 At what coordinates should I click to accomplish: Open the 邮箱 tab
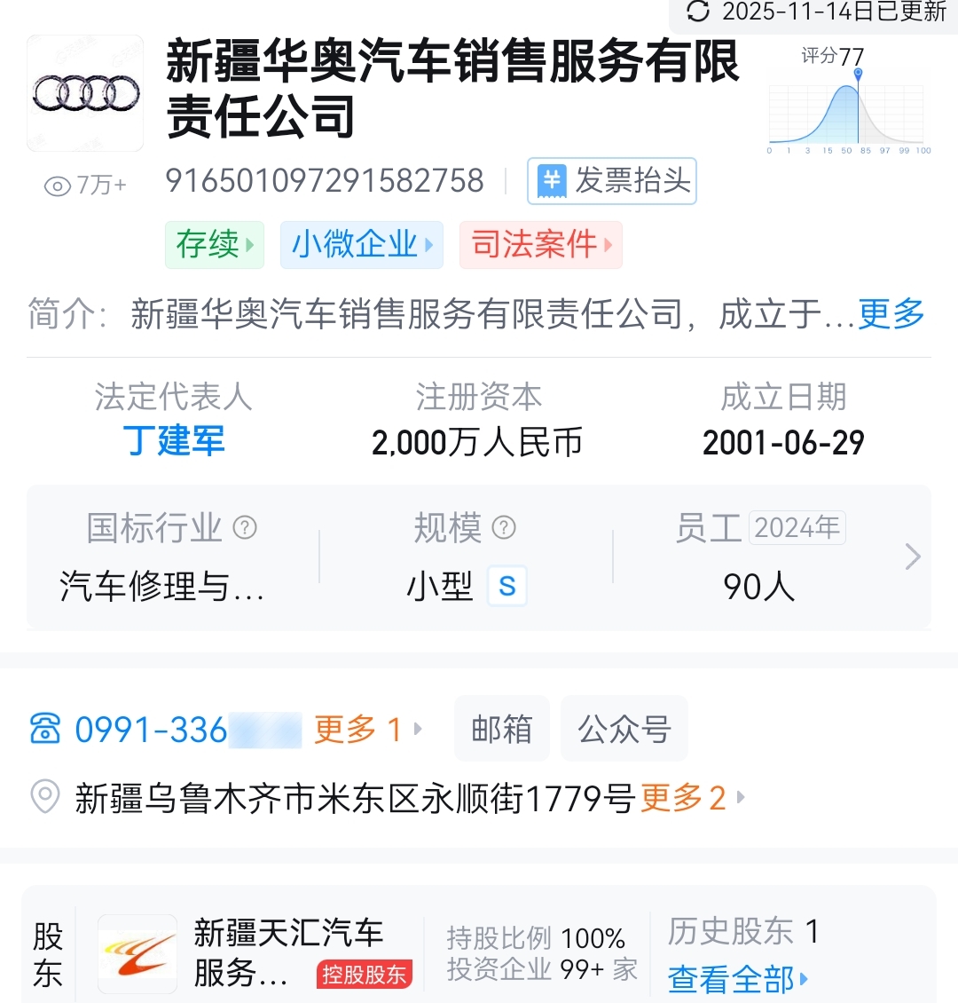point(502,730)
